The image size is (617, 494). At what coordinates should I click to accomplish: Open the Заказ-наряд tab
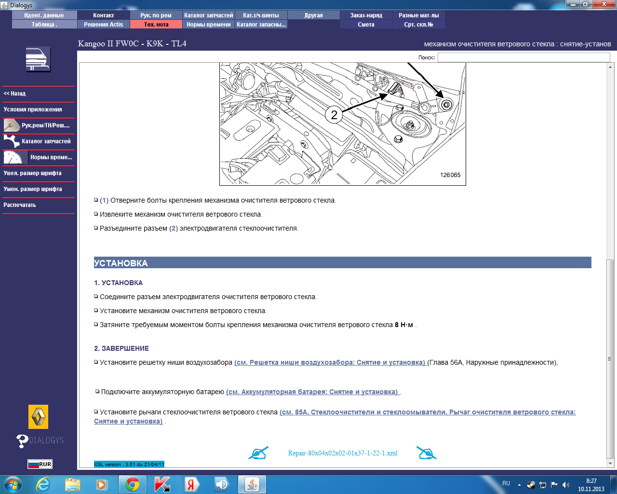(x=366, y=15)
